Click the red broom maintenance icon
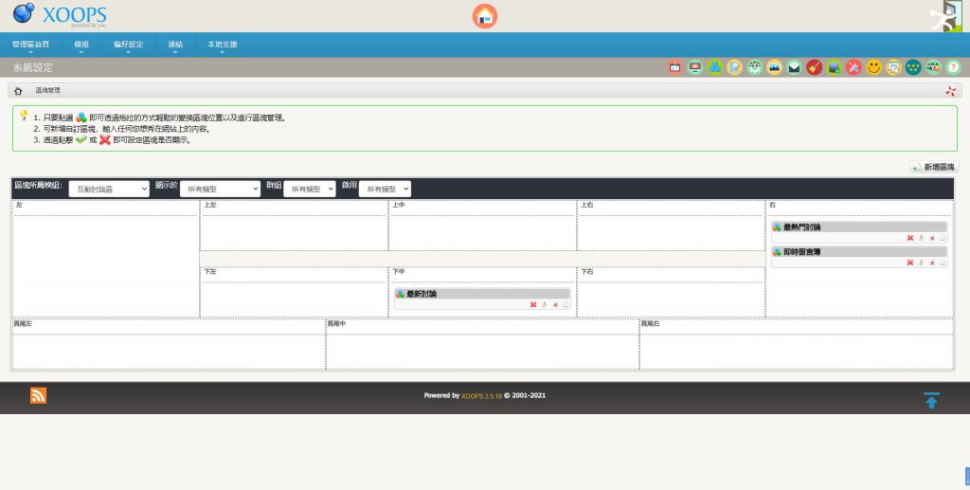 click(x=815, y=67)
